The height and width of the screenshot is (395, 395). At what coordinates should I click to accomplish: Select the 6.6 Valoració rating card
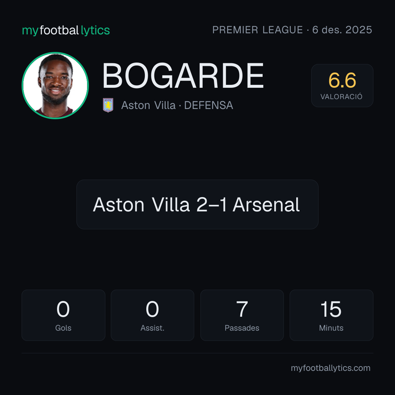[x=342, y=85]
